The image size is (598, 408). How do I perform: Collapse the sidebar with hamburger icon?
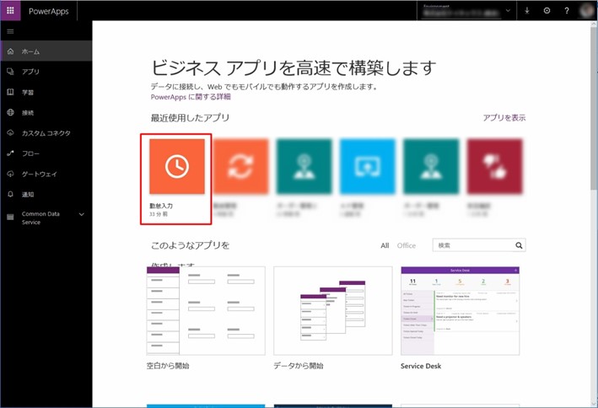(x=10, y=31)
